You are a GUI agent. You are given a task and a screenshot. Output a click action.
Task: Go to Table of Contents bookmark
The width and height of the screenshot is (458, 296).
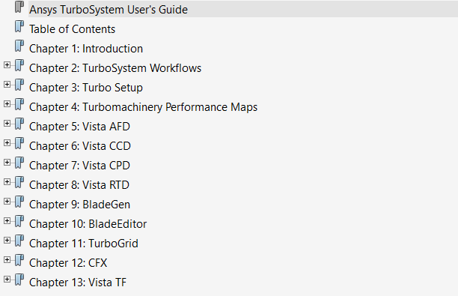pyautogui.click(x=72, y=29)
